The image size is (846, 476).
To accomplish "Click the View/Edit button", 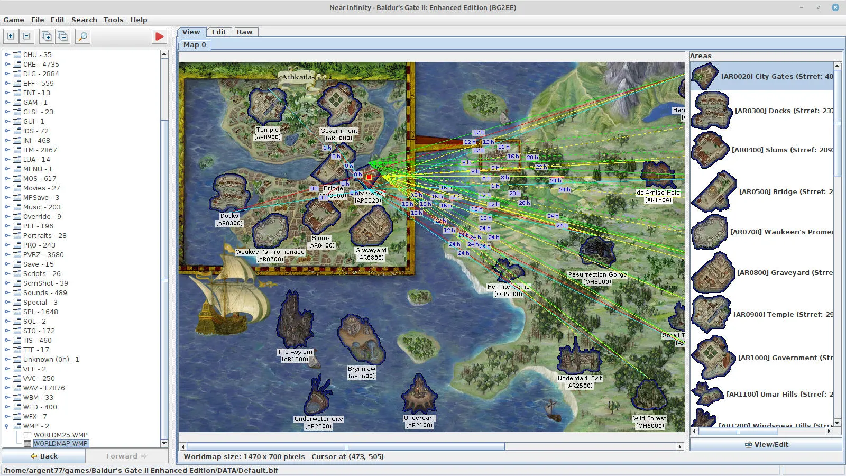I will tap(766, 444).
